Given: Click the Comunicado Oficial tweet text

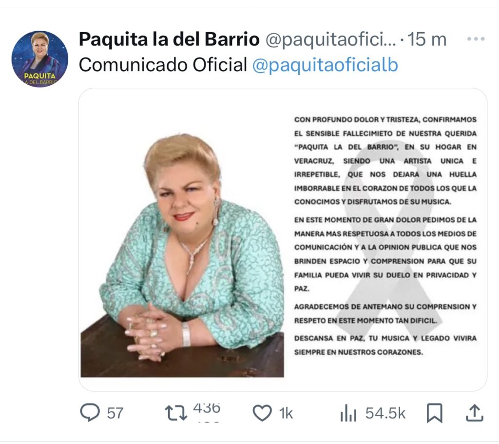Looking at the screenshot, I should pos(163,65).
